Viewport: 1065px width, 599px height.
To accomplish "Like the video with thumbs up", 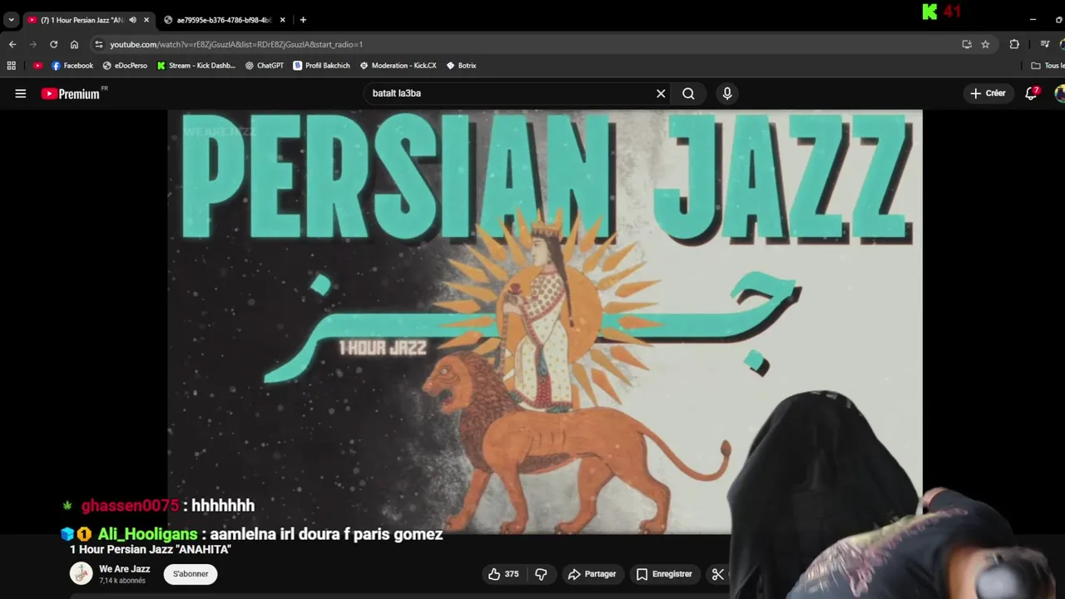I will click(x=503, y=574).
